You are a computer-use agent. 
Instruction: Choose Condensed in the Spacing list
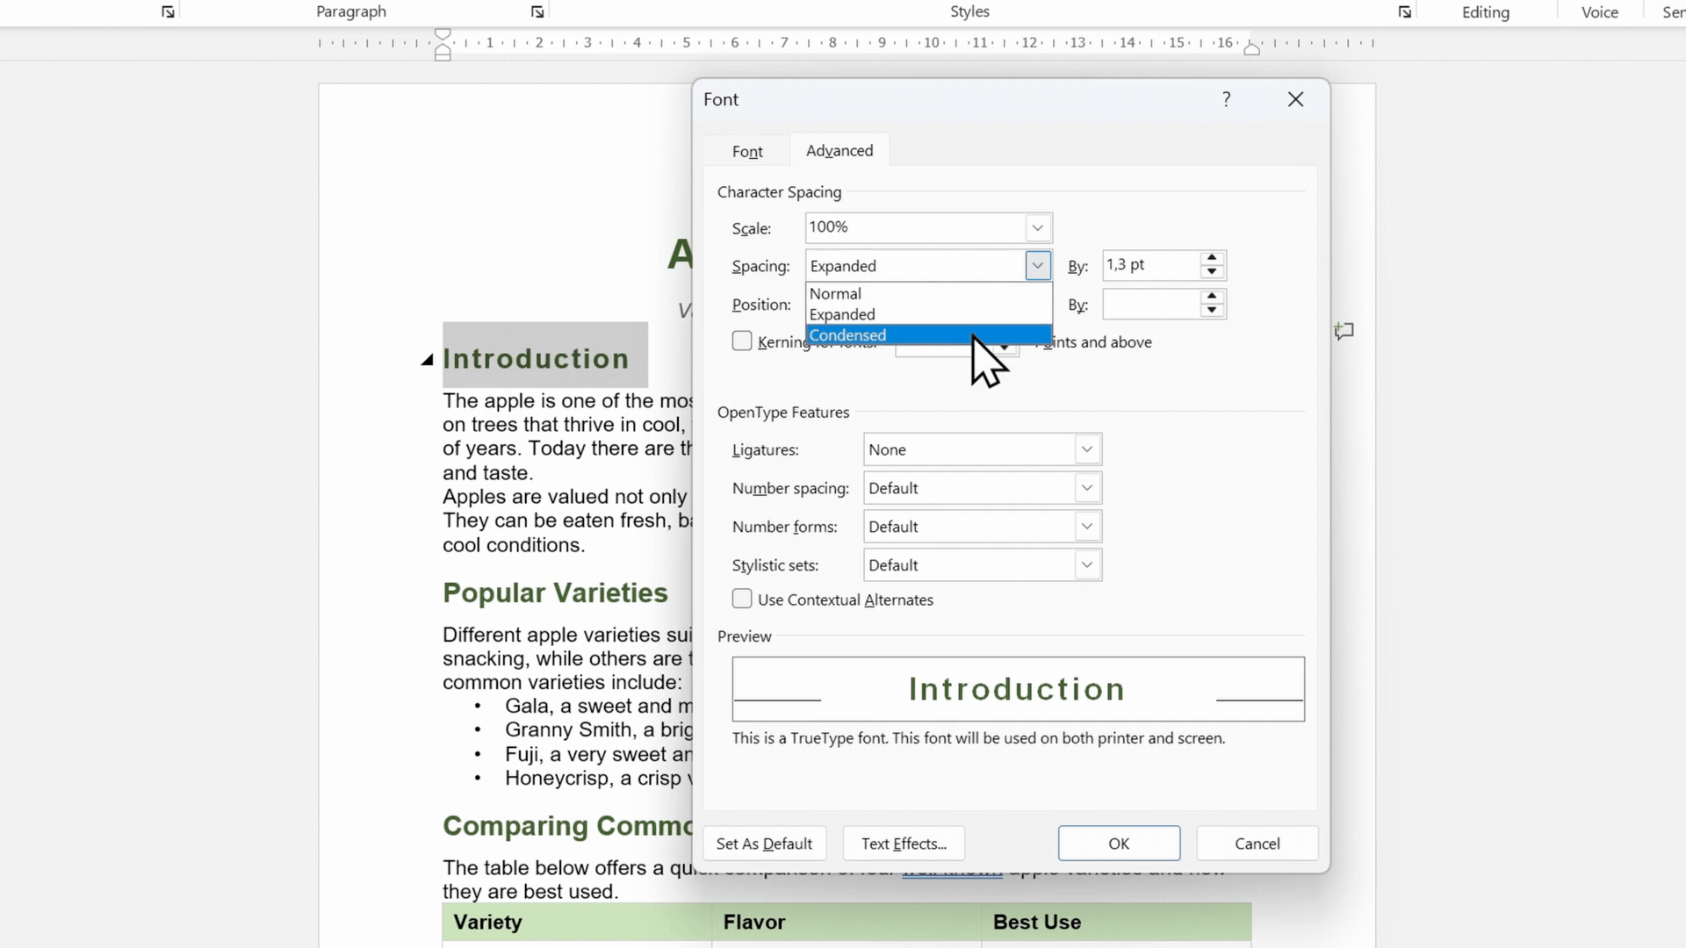point(928,335)
